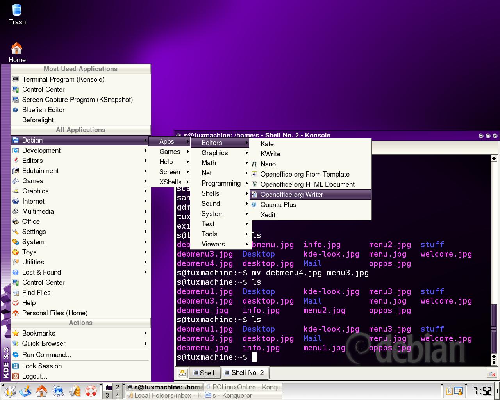Expand the Bookmarks submenu

point(80,333)
